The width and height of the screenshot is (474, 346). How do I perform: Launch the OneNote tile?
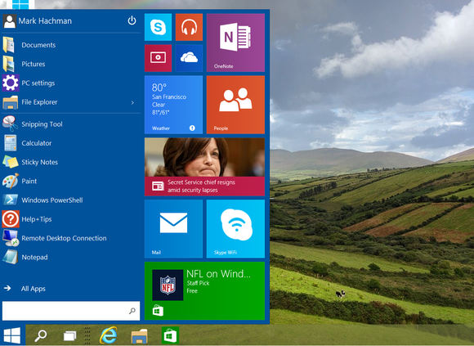[x=235, y=43]
